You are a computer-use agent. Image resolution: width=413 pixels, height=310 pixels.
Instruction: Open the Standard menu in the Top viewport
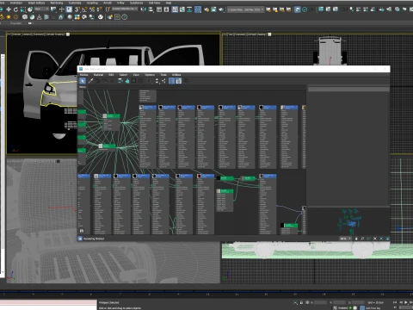click(x=239, y=34)
